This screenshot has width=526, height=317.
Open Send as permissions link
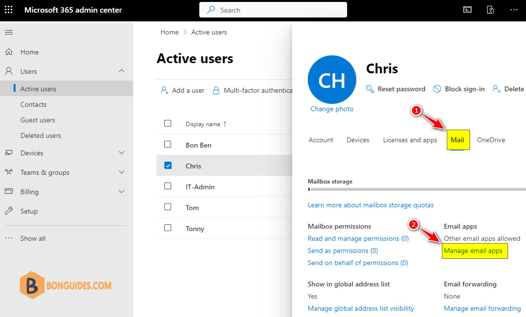tap(343, 250)
